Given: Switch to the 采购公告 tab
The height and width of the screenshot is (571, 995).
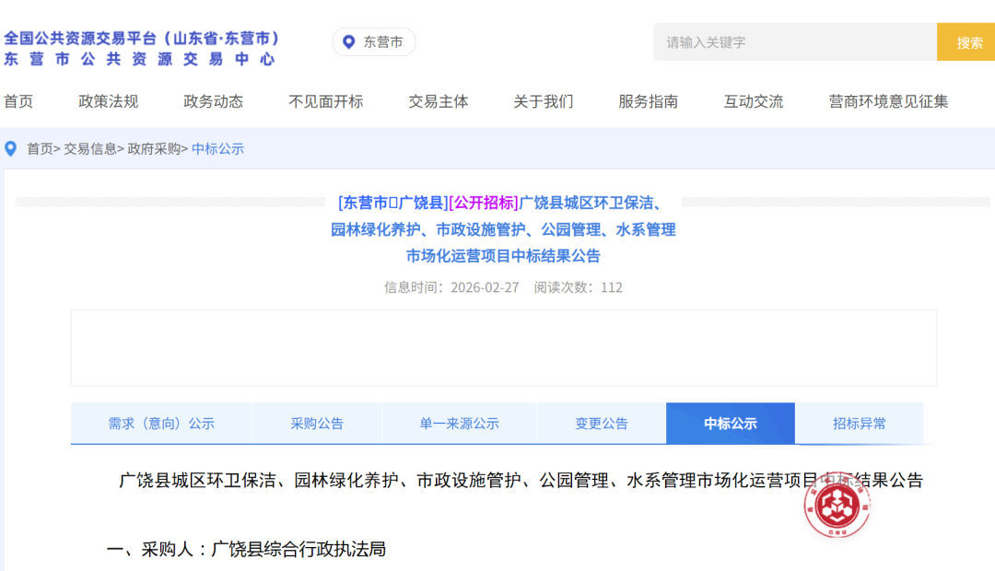Looking at the screenshot, I should (x=317, y=423).
